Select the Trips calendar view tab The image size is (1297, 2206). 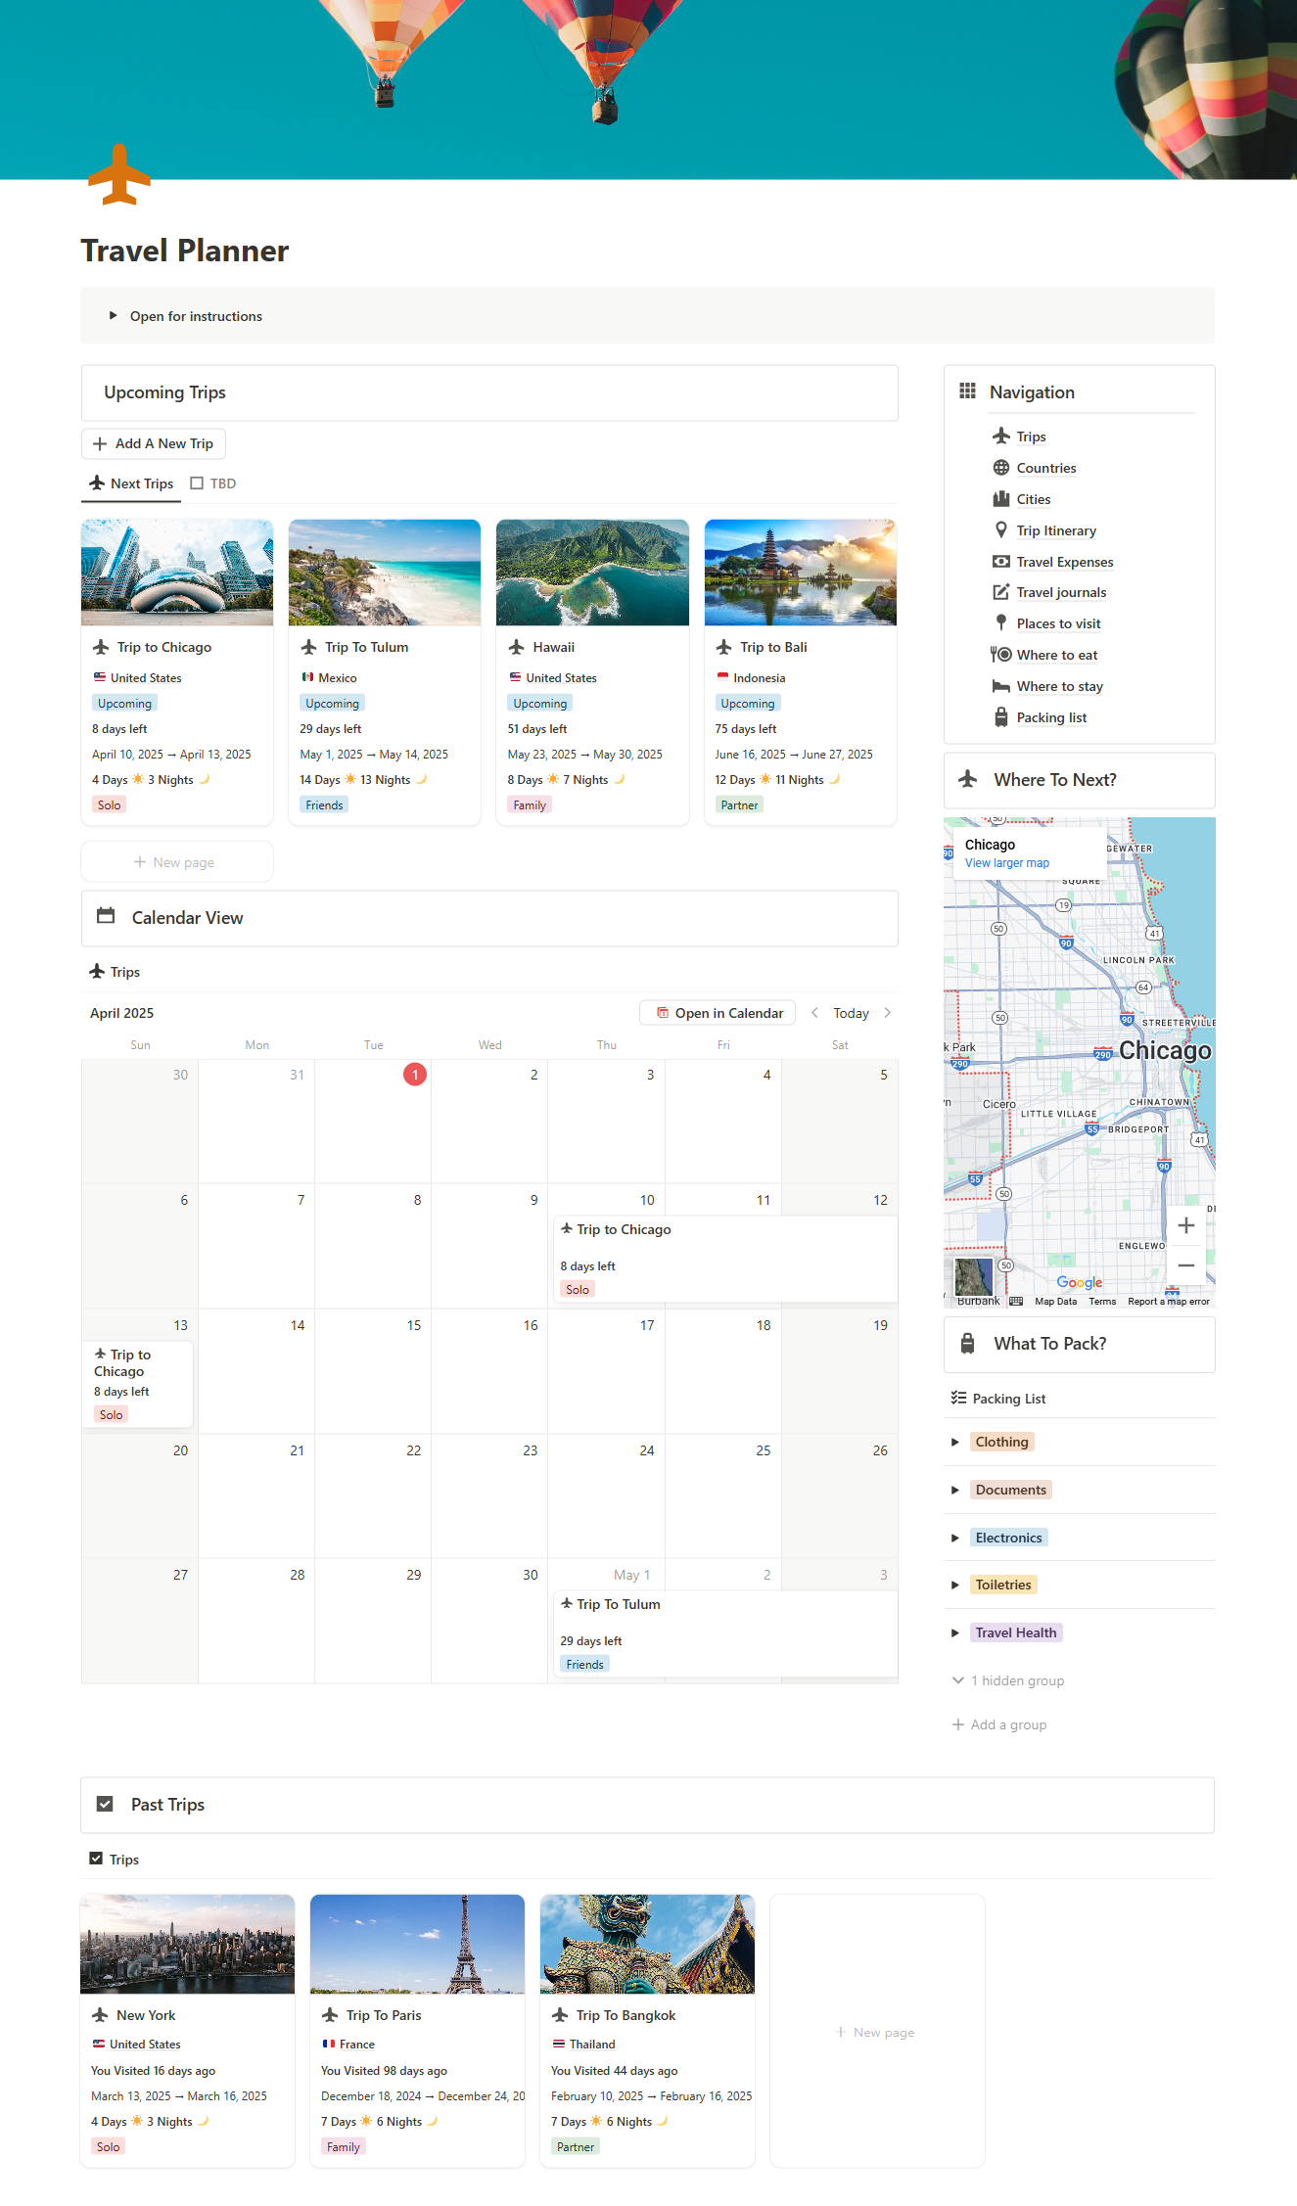(115, 972)
